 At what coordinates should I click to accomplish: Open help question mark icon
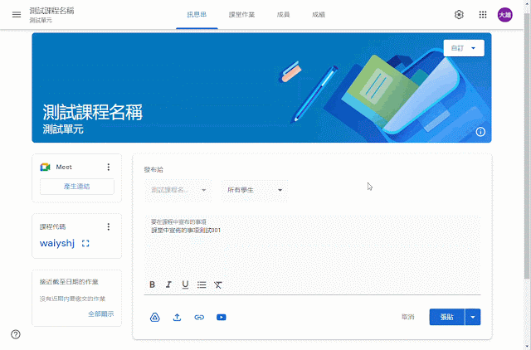tap(16, 334)
